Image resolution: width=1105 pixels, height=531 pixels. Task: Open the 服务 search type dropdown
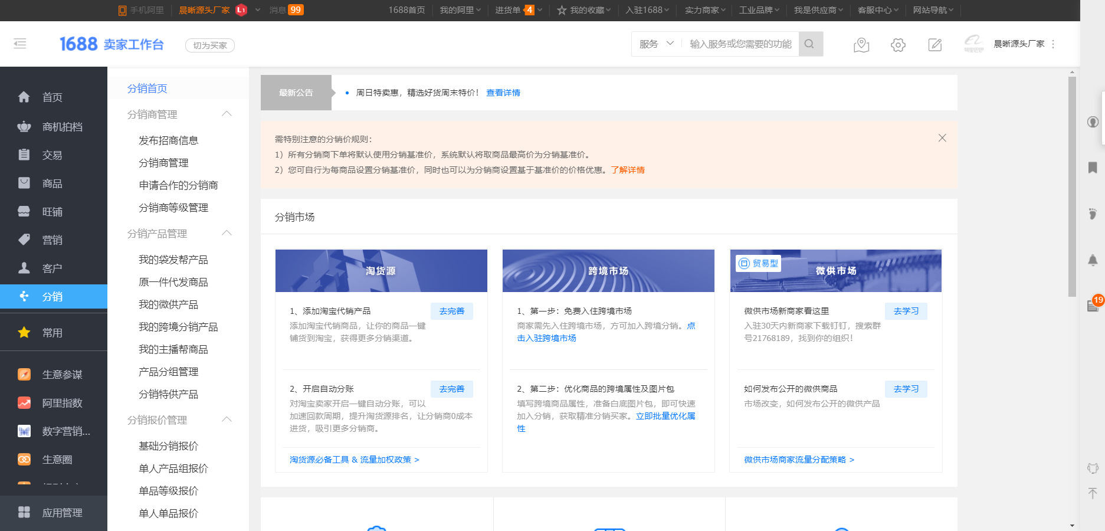pos(656,44)
